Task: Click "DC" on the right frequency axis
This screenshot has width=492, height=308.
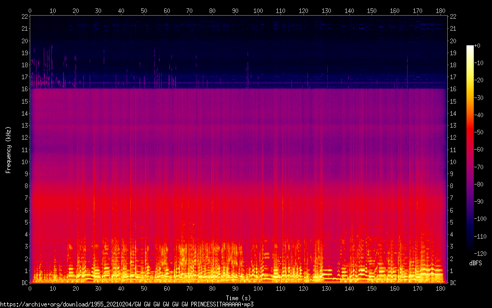Action: (x=453, y=283)
